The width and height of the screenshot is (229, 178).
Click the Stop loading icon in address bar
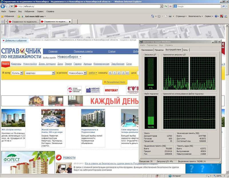pos(171,6)
